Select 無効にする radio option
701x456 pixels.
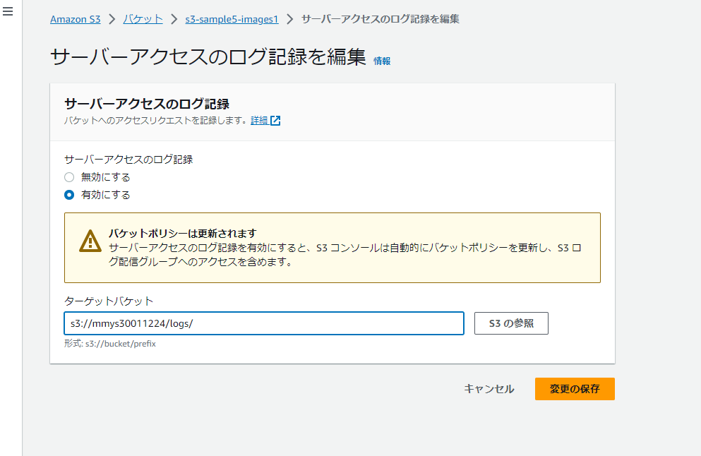pyautogui.click(x=69, y=177)
